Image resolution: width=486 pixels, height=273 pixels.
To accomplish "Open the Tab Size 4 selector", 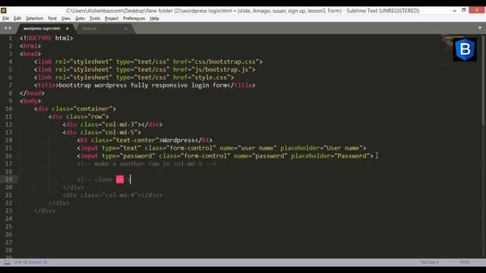I will pyautogui.click(x=429, y=262).
